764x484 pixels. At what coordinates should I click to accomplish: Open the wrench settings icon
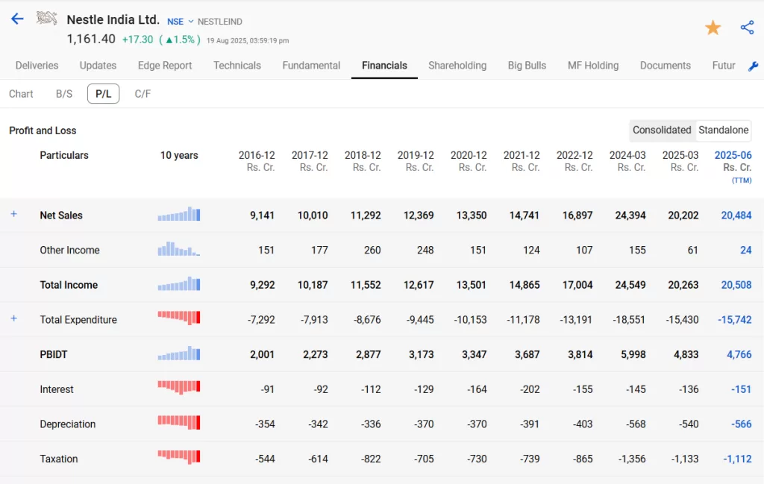754,66
